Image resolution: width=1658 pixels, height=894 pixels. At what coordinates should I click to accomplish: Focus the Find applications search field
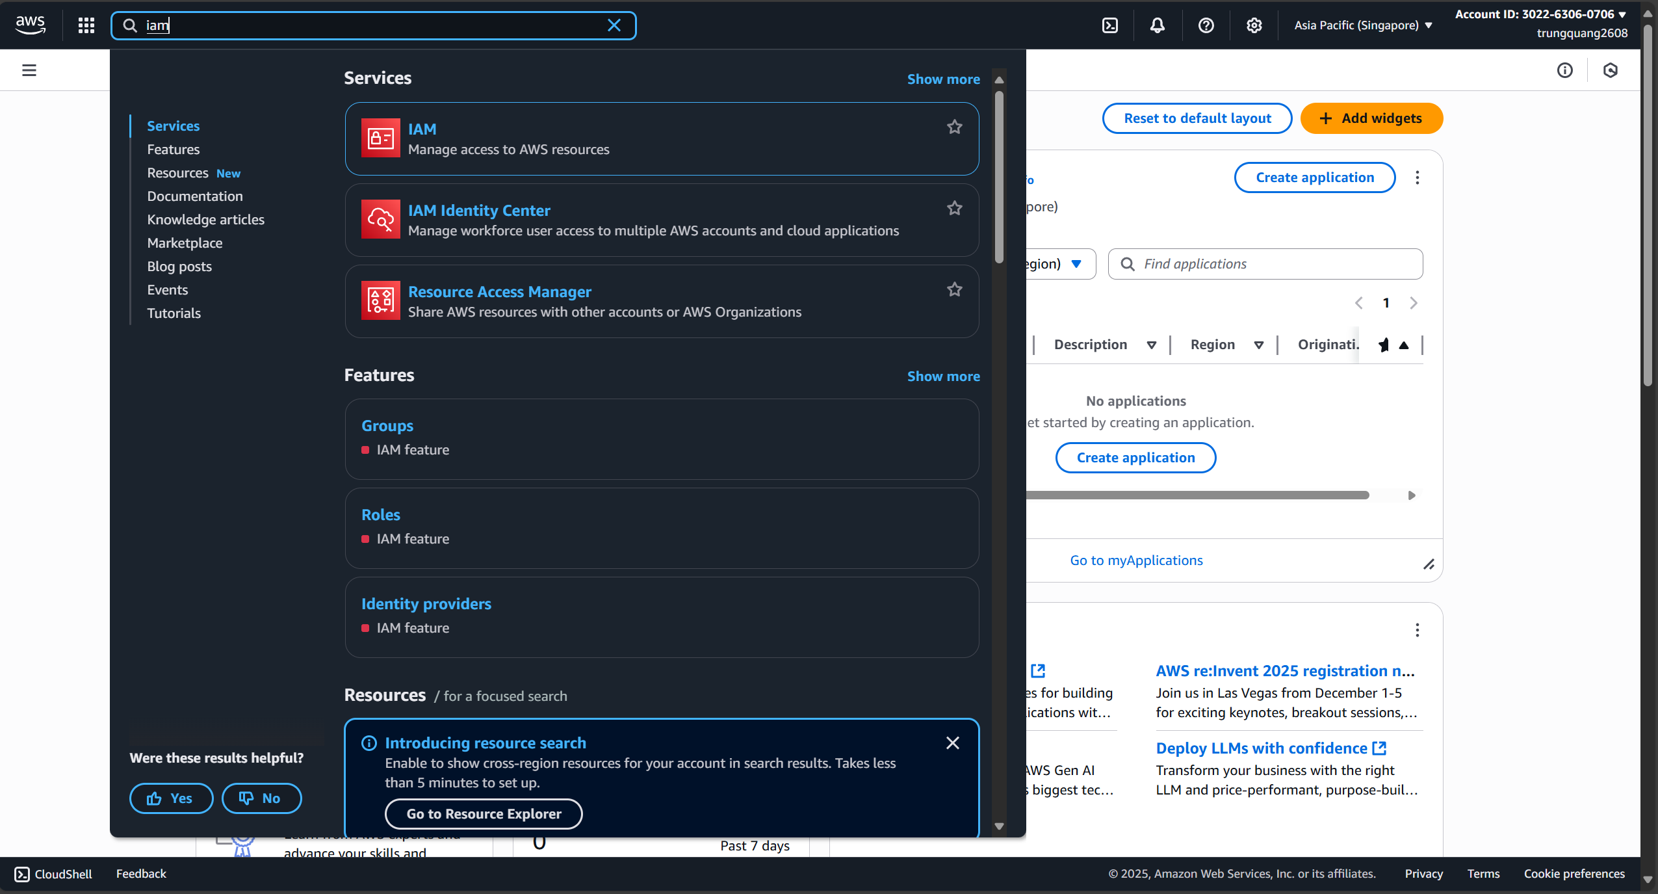pyautogui.click(x=1265, y=264)
